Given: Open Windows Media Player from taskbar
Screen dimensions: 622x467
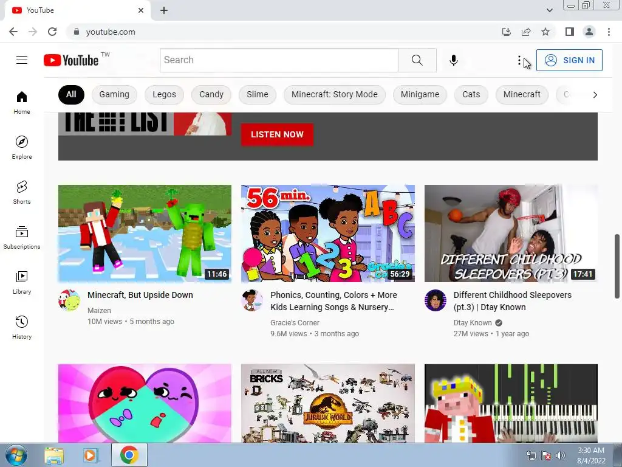Looking at the screenshot, I should (90, 455).
